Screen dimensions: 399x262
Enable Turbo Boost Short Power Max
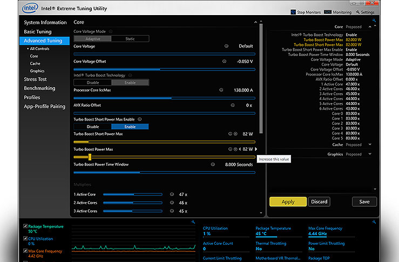130,126
